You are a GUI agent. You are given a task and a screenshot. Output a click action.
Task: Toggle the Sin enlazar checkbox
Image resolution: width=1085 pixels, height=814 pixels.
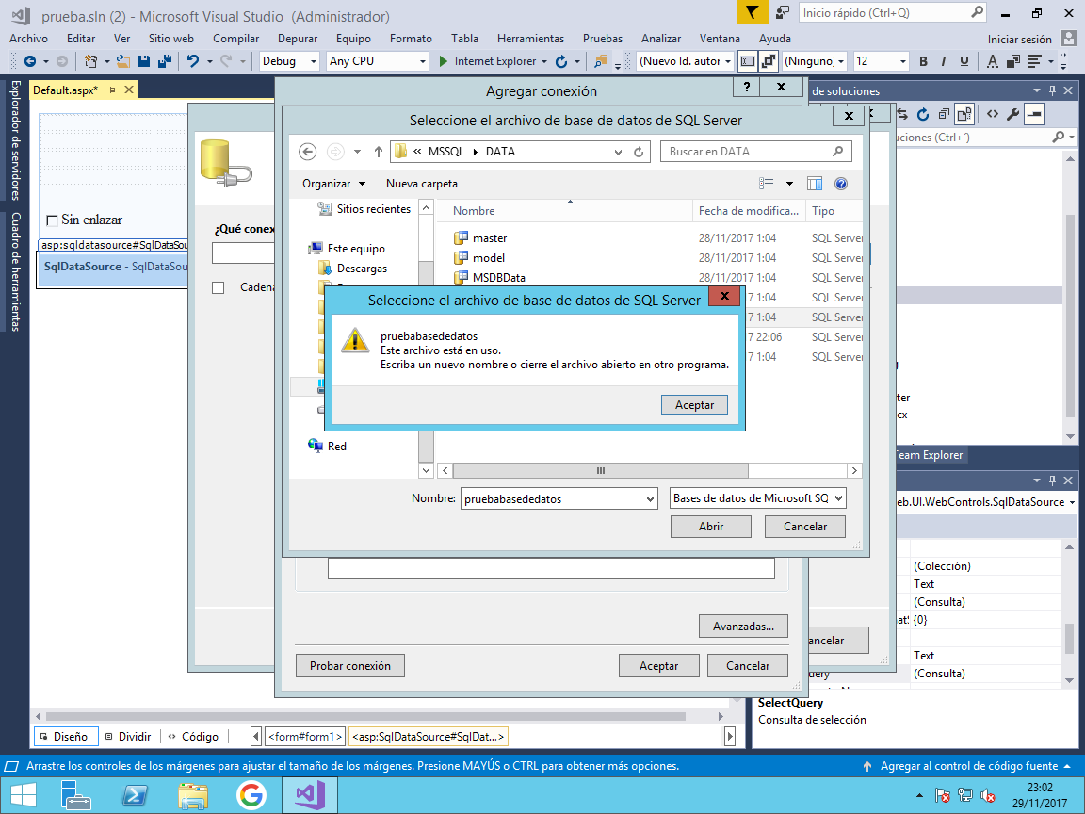click(52, 220)
